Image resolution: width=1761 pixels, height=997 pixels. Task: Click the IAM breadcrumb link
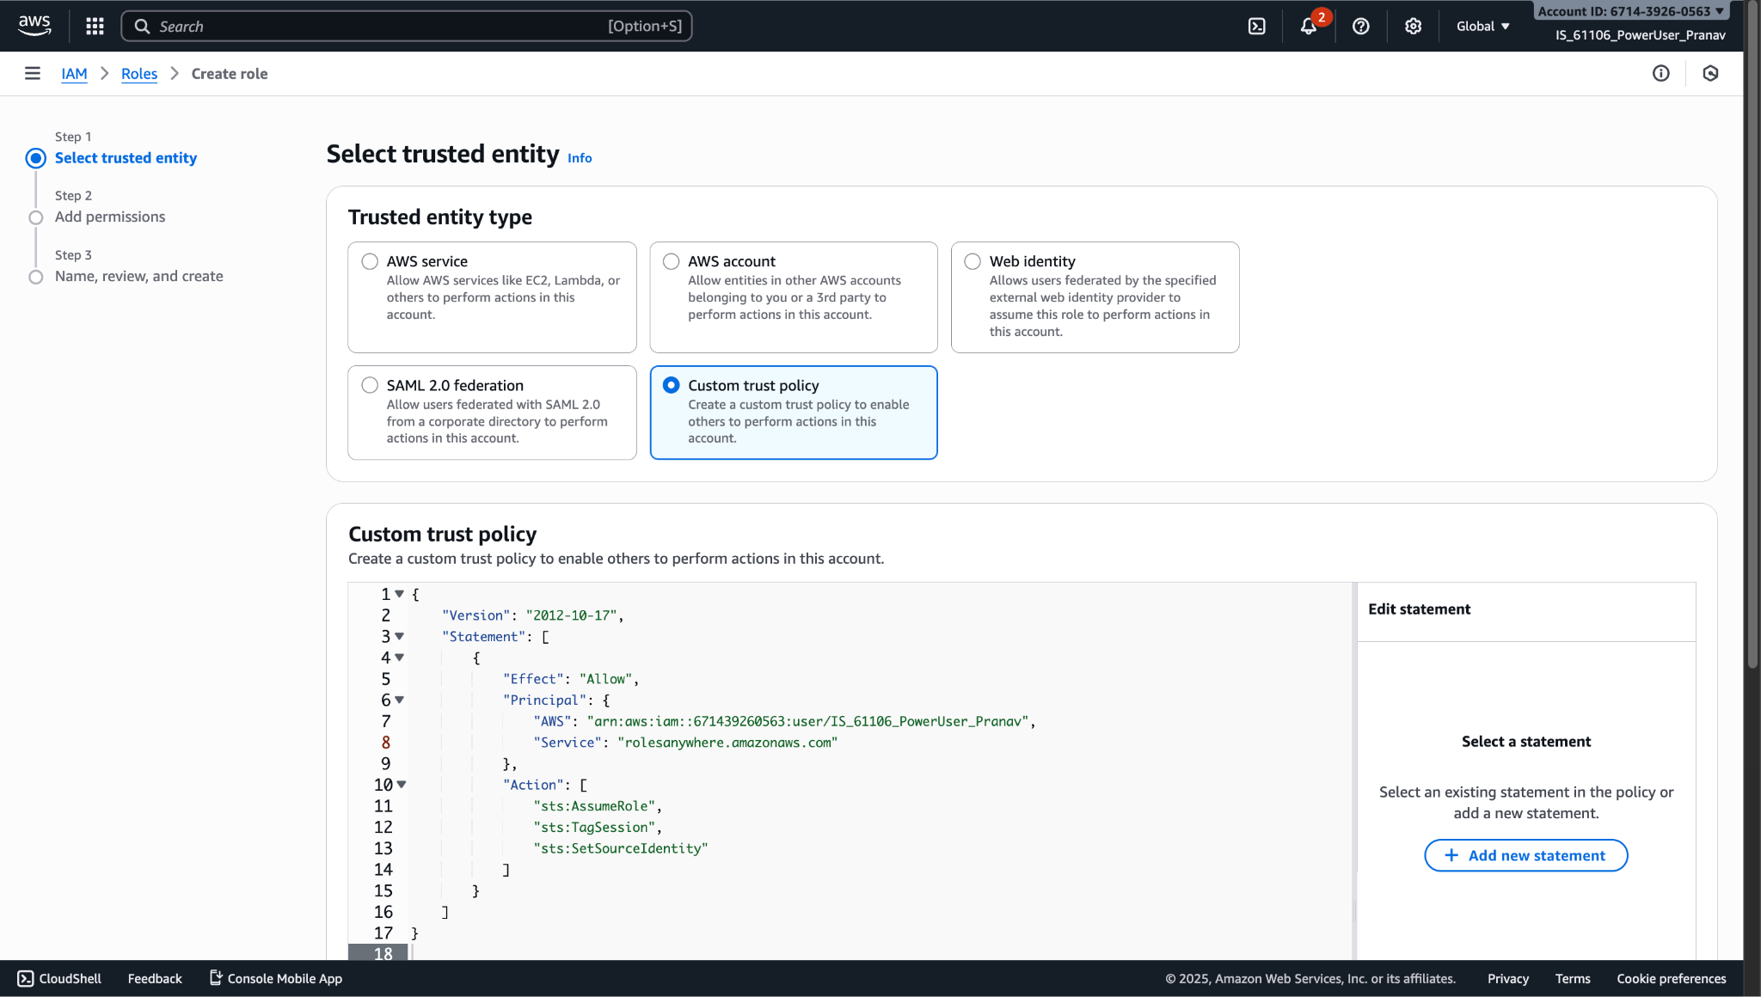pyautogui.click(x=74, y=74)
